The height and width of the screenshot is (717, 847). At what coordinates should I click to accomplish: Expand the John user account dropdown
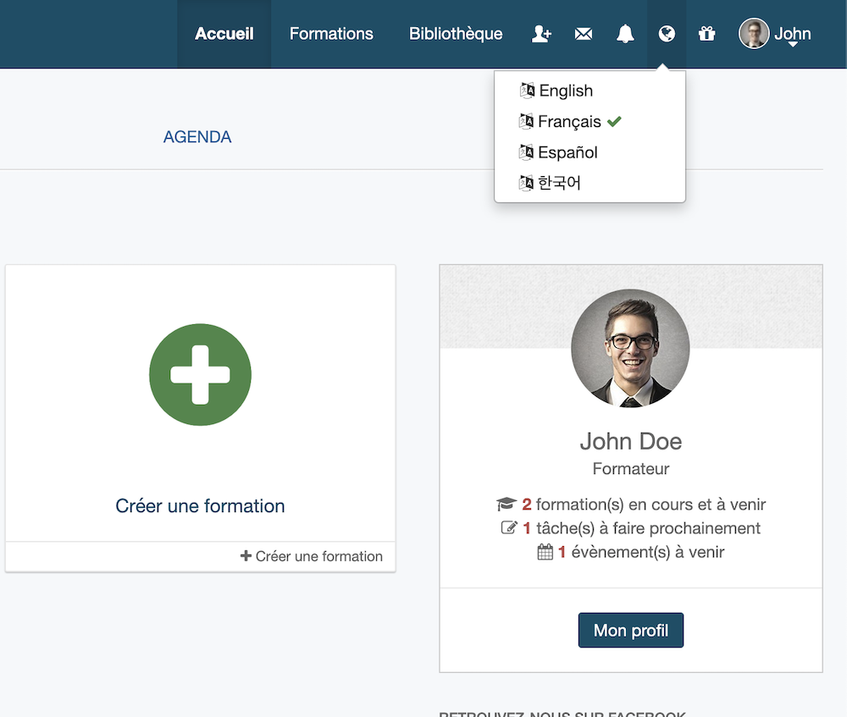tap(776, 34)
